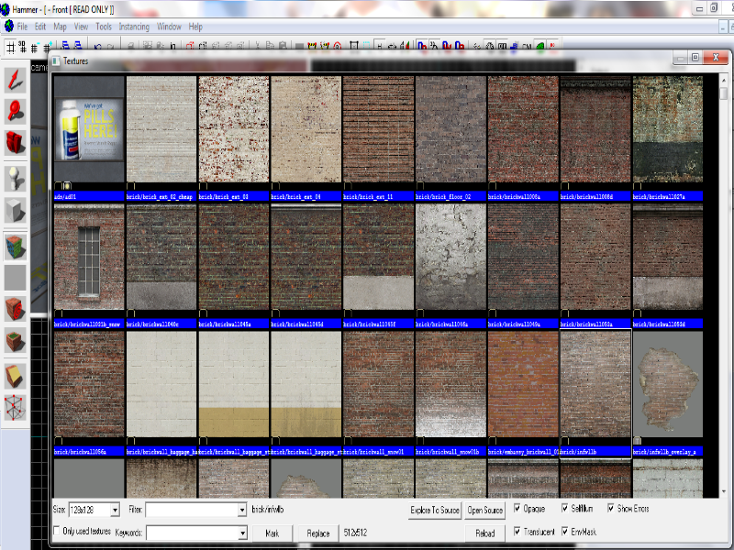Select the brick/brick_ext_11 texture thumbnail
The width and height of the screenshot is (734, 550).
(x=378, y=129)
